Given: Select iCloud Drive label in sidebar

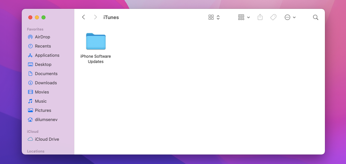Looking at the screenshot, I should point(47,139).
